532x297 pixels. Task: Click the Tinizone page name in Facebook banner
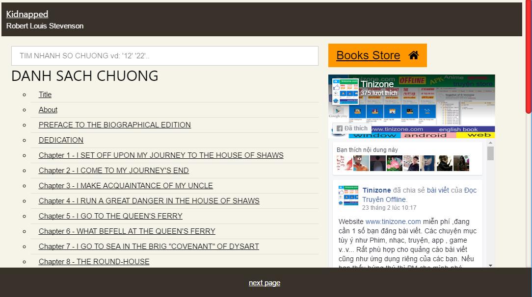click(377, 84)
